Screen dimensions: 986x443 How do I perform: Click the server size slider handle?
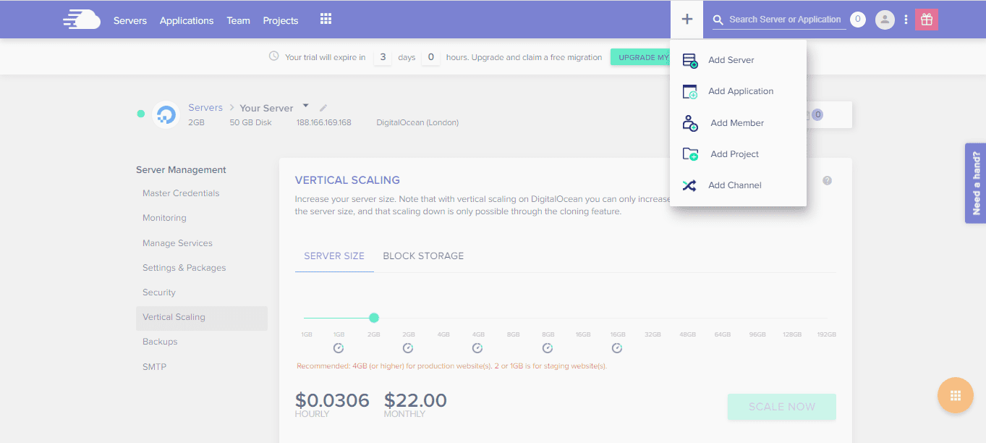(373, 317)
